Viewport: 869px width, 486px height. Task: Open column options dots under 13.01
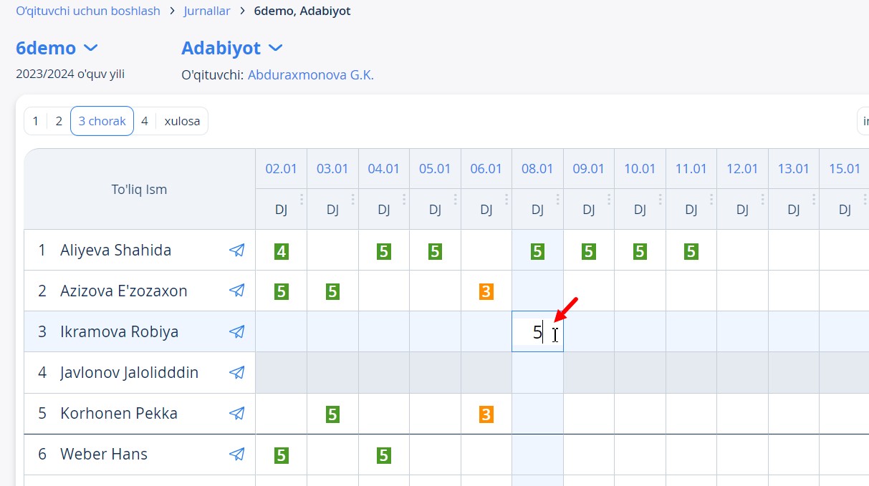pos(815,199)
